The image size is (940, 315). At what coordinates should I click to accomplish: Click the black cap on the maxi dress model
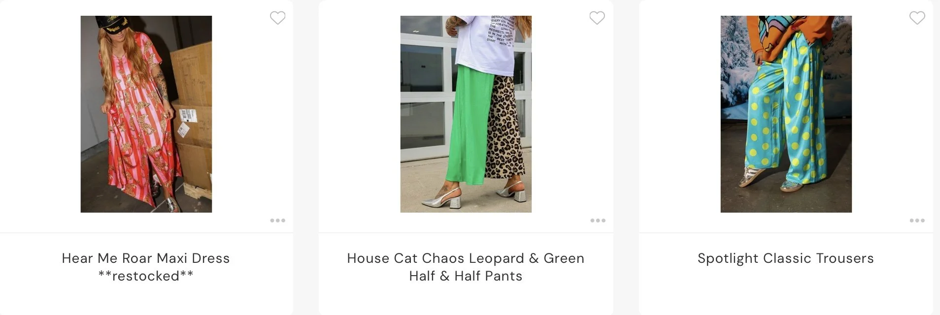click(x=112, y=22)
